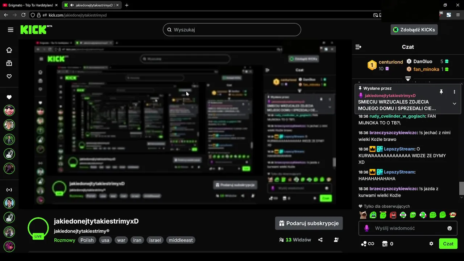This screenshot has width=464, height=261.
Task: Expand the pinned message with chevron
Action: pyautogui.click(x=454, y=104)
